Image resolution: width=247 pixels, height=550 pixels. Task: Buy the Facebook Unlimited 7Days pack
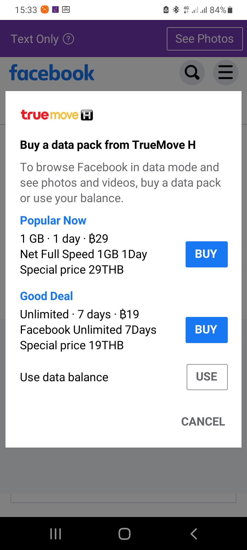(207, 330)
